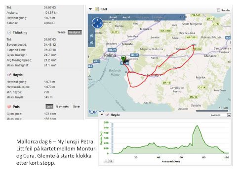237x177 pixels.
Task: Zoom in on the Bing map
Action: (x=92, y=36)
